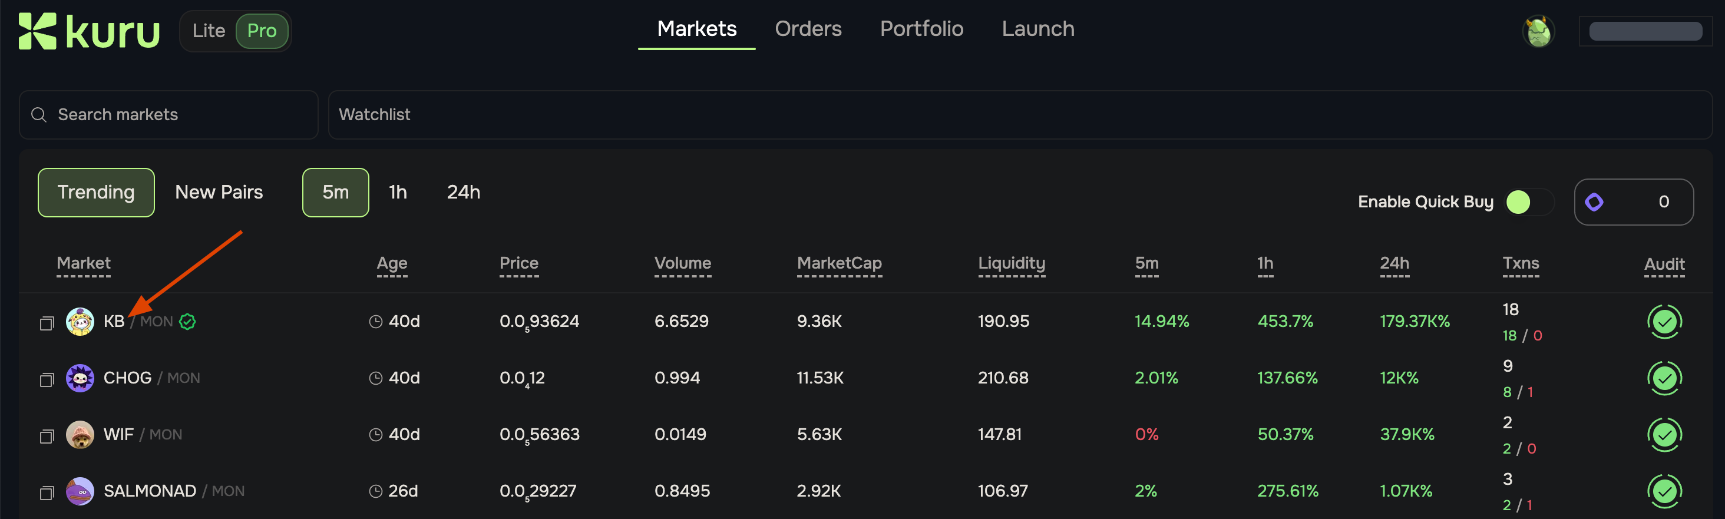
Task: Switch to Lite mode
Action: point(208,31)
